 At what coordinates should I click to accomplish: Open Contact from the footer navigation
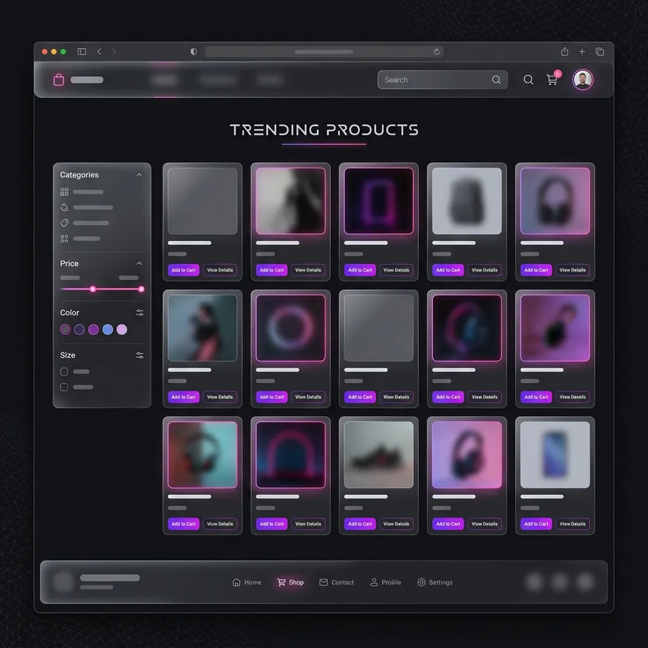[336, 582]
